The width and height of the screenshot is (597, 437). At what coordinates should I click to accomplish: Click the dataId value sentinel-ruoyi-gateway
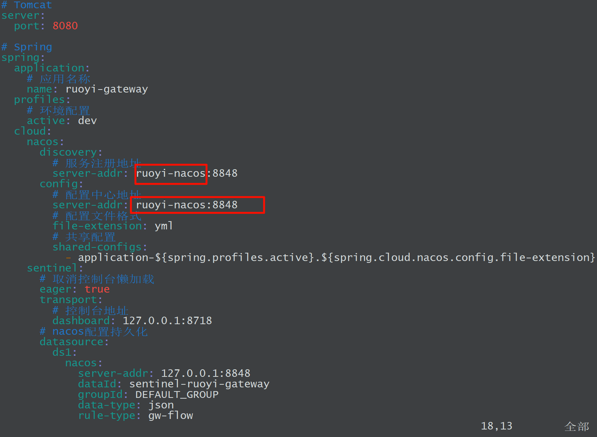(x=199, y=384)
